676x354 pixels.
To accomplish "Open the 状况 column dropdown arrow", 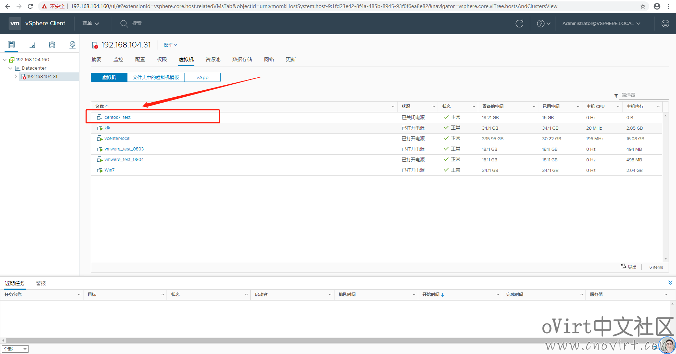I will click(434, 107).
